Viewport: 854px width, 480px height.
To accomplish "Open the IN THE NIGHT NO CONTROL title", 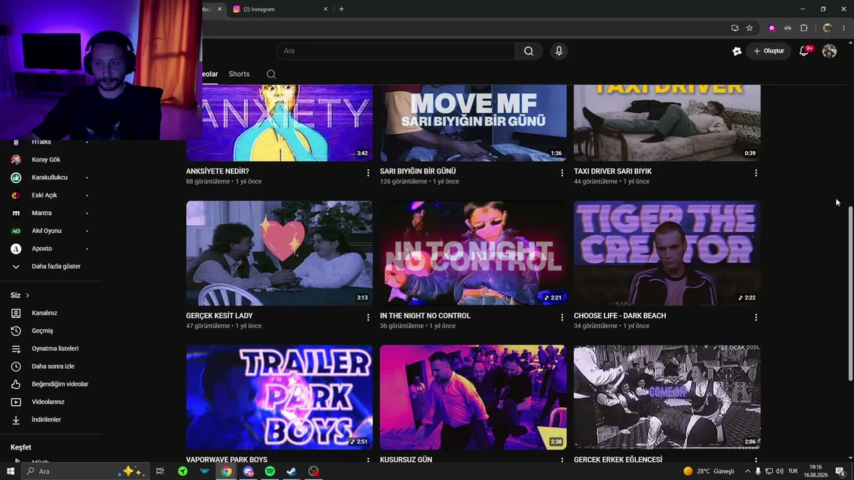I will point(425,316).
